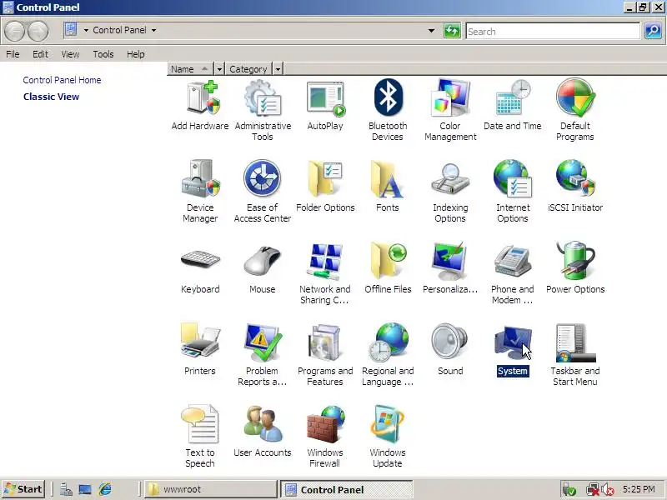Open Power Options
The height and width of the screenshot is (500, 667).
tap(575, 268)
